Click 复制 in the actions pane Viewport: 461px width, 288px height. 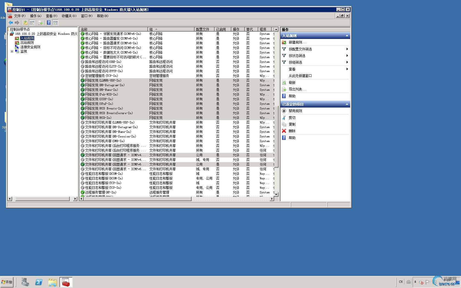(x=292, y=124)
